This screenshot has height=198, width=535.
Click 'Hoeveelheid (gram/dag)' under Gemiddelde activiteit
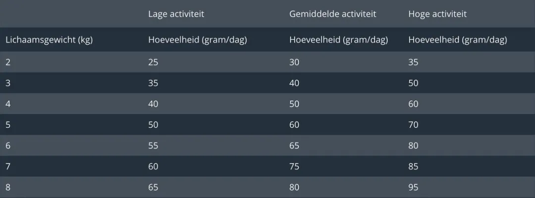339,40
